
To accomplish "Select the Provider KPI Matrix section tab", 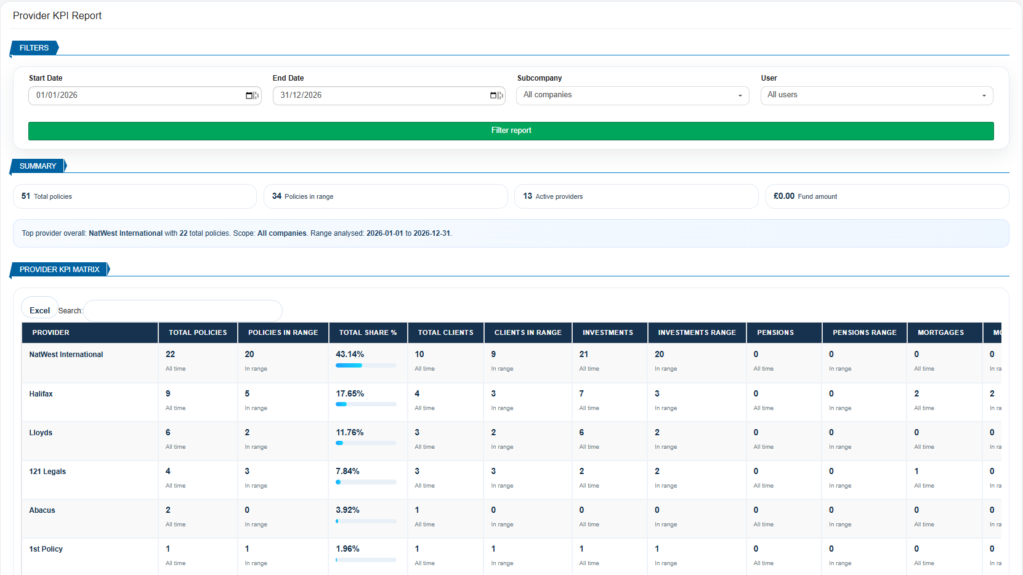I will [59, 270].
